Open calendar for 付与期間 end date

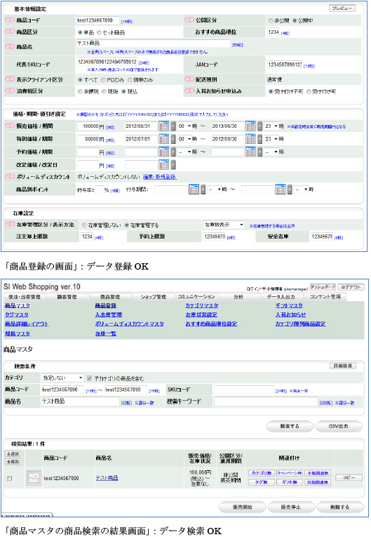point(281,189)
